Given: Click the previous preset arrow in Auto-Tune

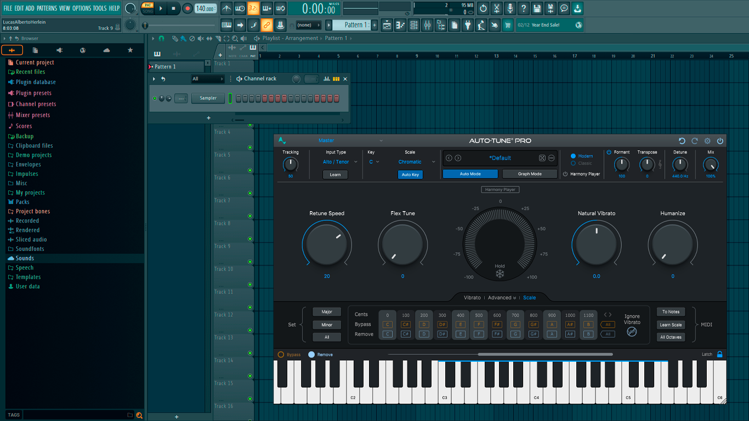Looking at the screenshot, I should point(449,158).
